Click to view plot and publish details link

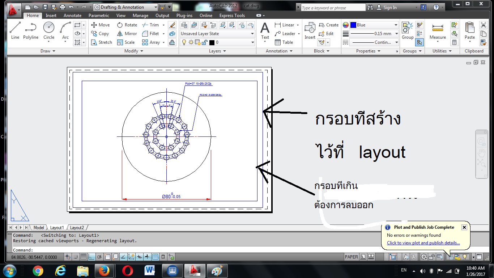click(423, 243)
